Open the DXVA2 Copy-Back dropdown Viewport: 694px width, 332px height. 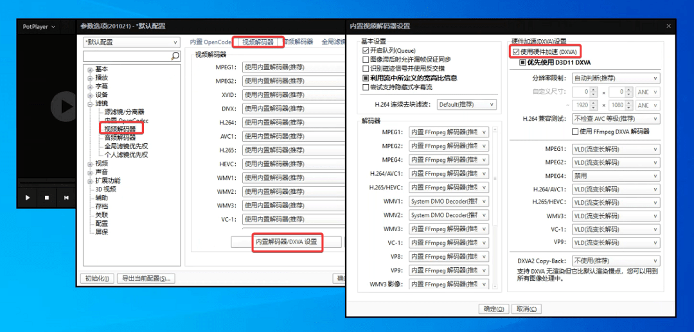[616, 261]
